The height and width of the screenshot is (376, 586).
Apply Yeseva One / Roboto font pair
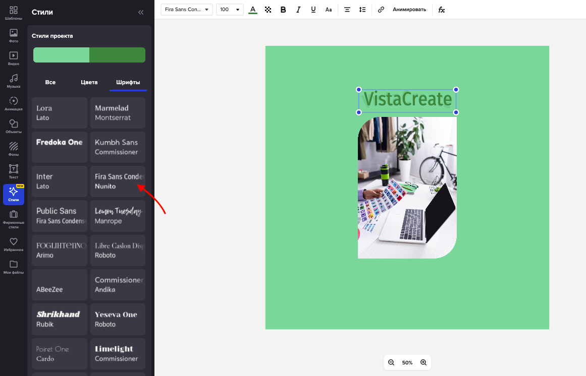(x=118, y=320)
